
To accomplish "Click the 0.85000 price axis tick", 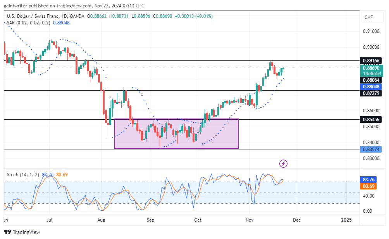I will pyautogui.click(x=371, y=126).
